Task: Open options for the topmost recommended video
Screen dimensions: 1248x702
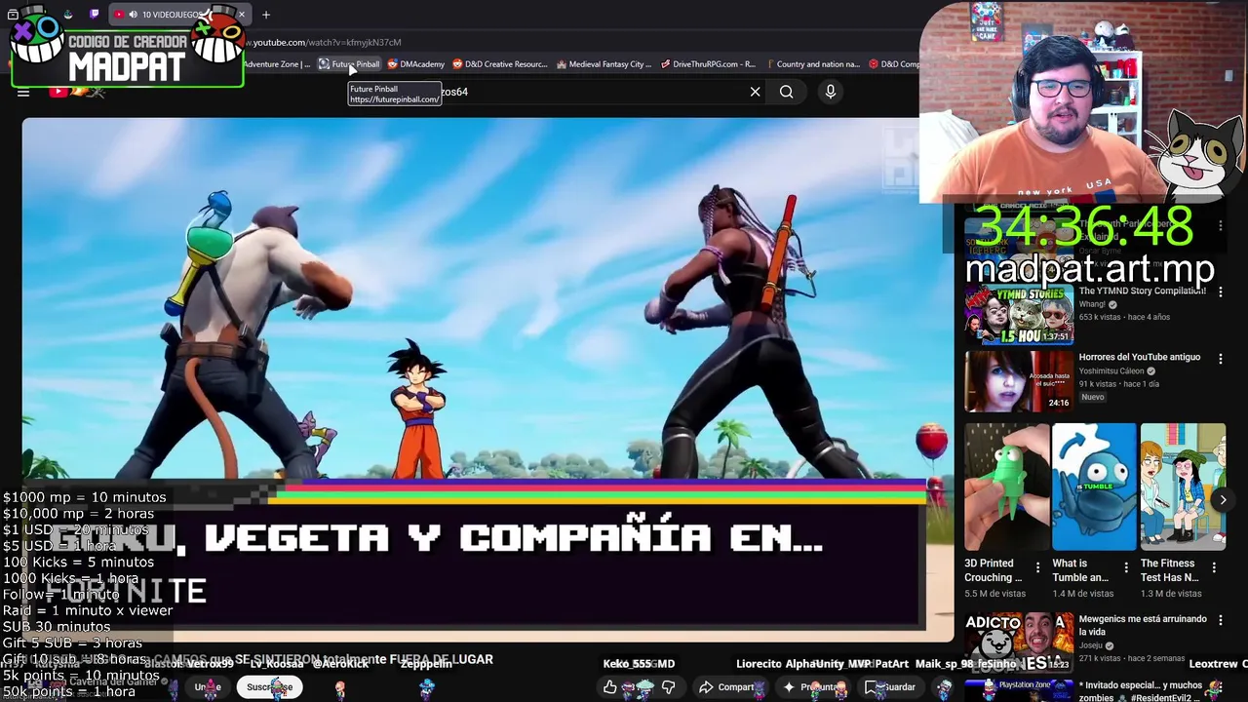Action: point(1220,226)
